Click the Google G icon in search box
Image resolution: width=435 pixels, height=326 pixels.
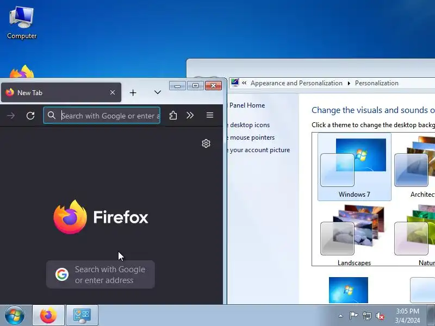point(62,274)
